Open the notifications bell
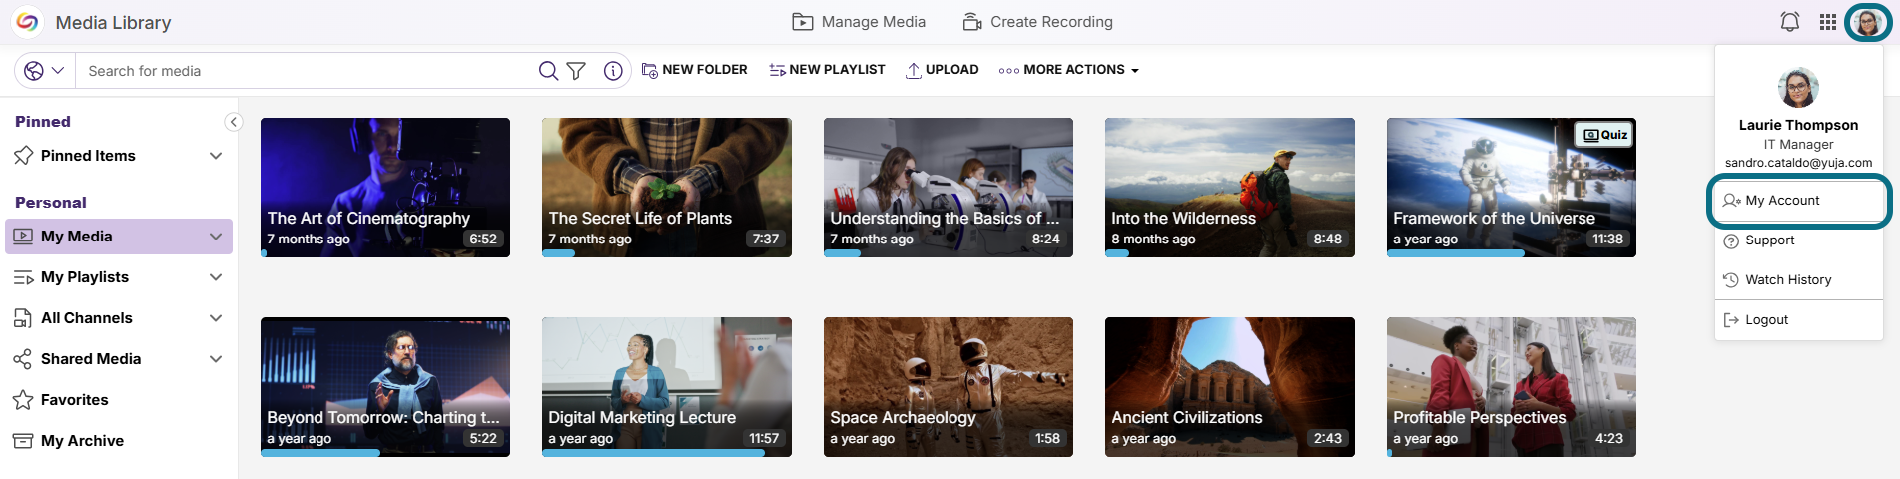The width and height of the screenshot is (1900, 479). pyautogui.click(x=1790, y=22)
